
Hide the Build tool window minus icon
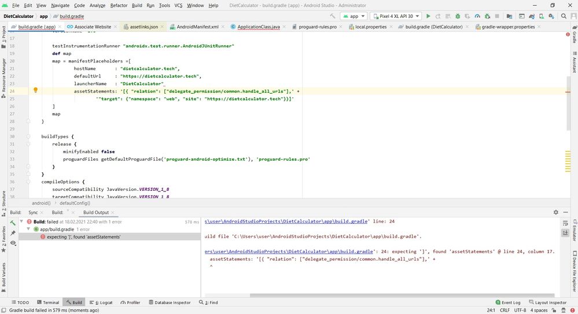pyautogui.click(x=565, y=212)
